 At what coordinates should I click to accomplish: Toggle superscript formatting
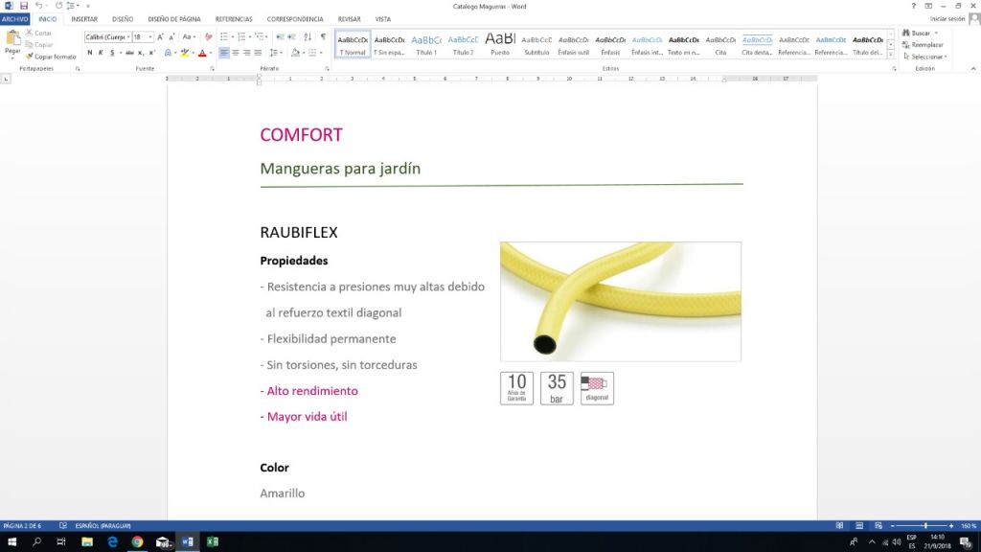151,53
